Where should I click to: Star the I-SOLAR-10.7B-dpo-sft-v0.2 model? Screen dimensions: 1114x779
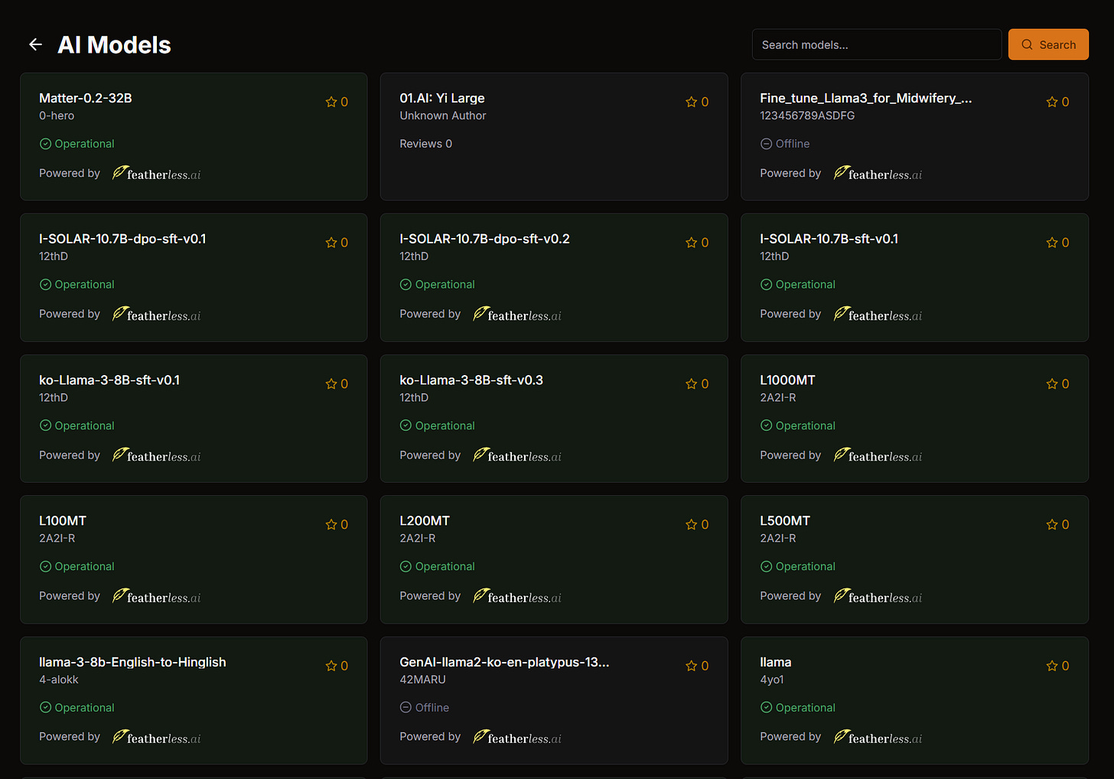692,242
